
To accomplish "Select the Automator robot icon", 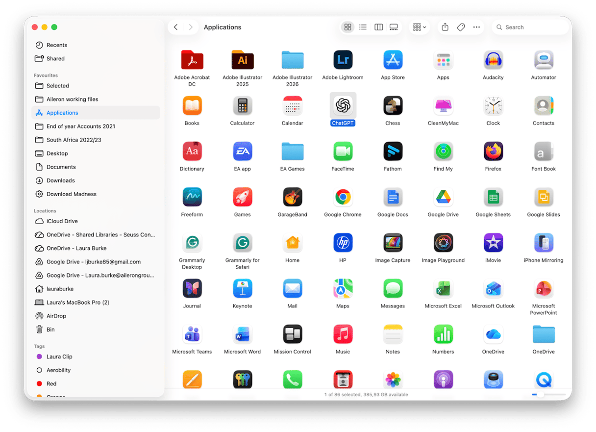I will (x=544, y=60).
